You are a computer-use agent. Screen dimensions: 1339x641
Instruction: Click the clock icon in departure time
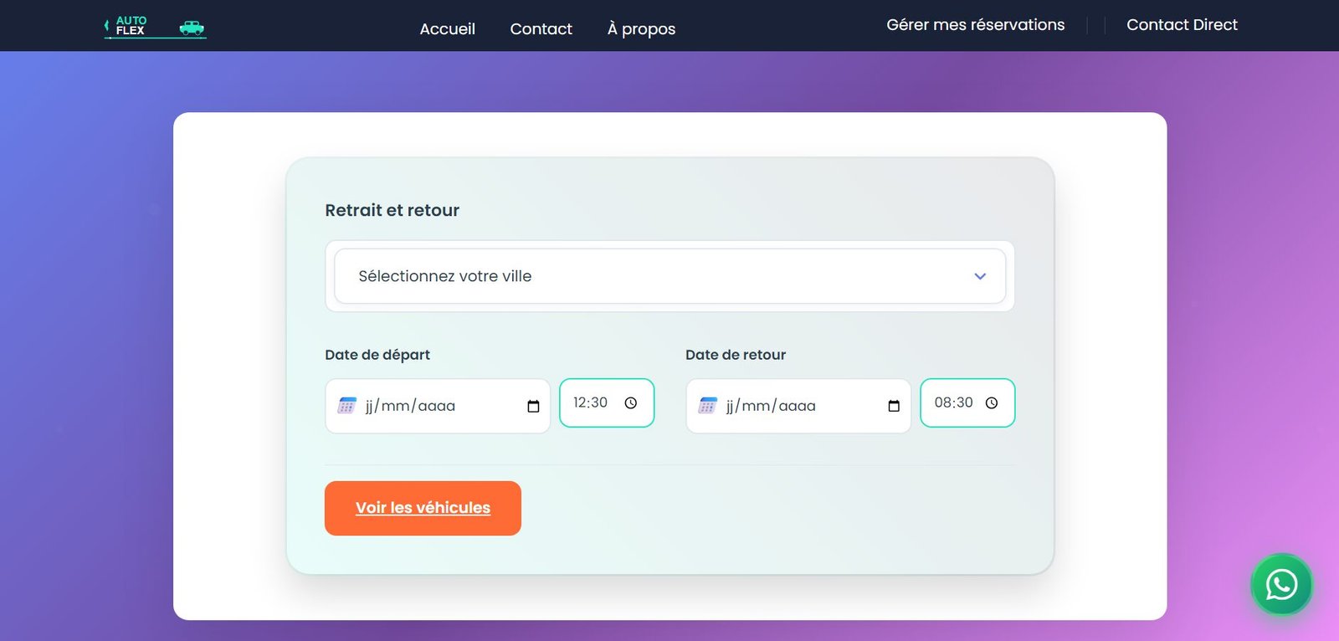pyautogui.click(x=631, y=403)
